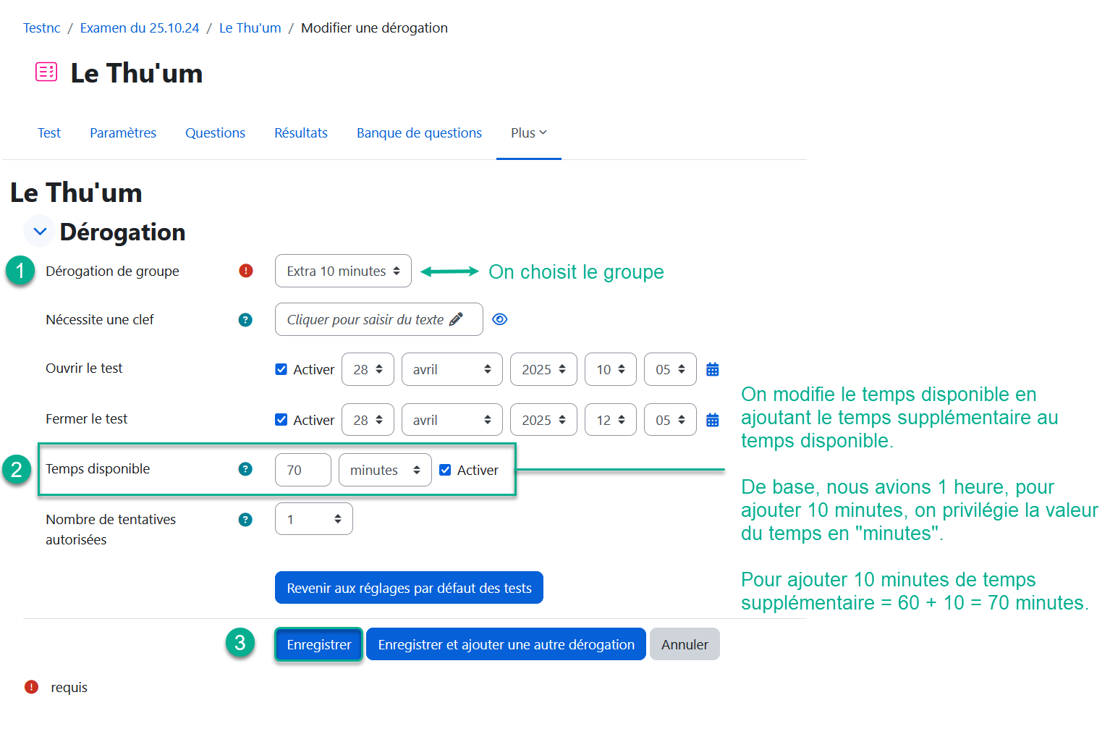The height and width of the screenshot is (729, 1110).
Task: Click required warning icon next to Dérogation de groupe
Action: click(x=246, y=271)
